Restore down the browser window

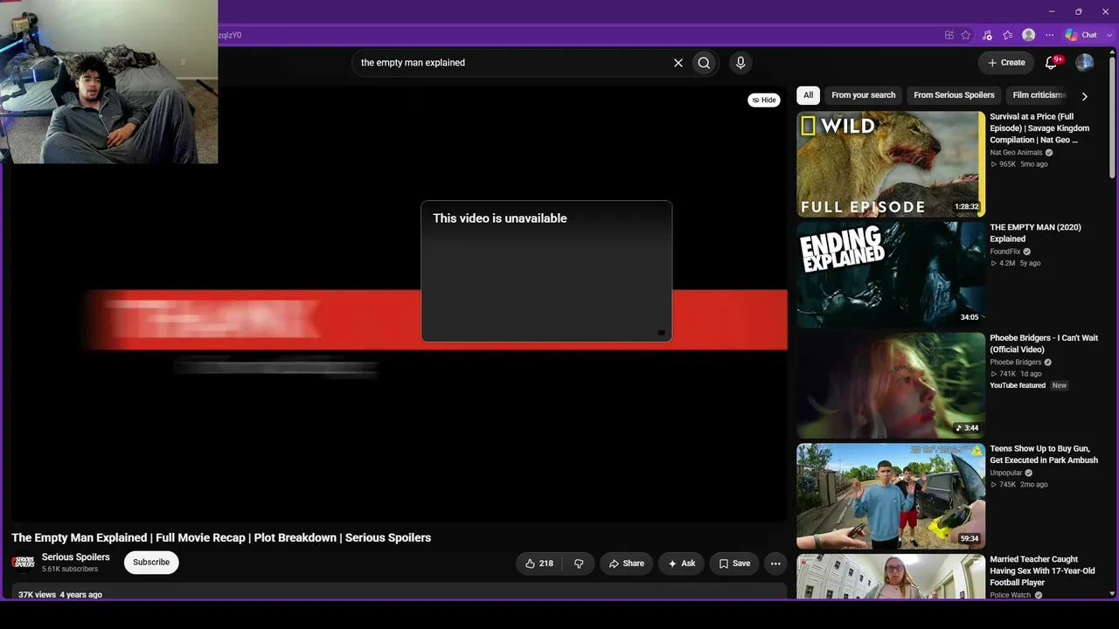[x=1079, y=11]
